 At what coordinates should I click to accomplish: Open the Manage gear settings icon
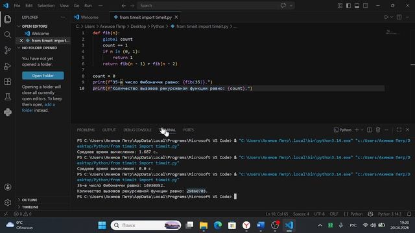[x=8, y=203]
